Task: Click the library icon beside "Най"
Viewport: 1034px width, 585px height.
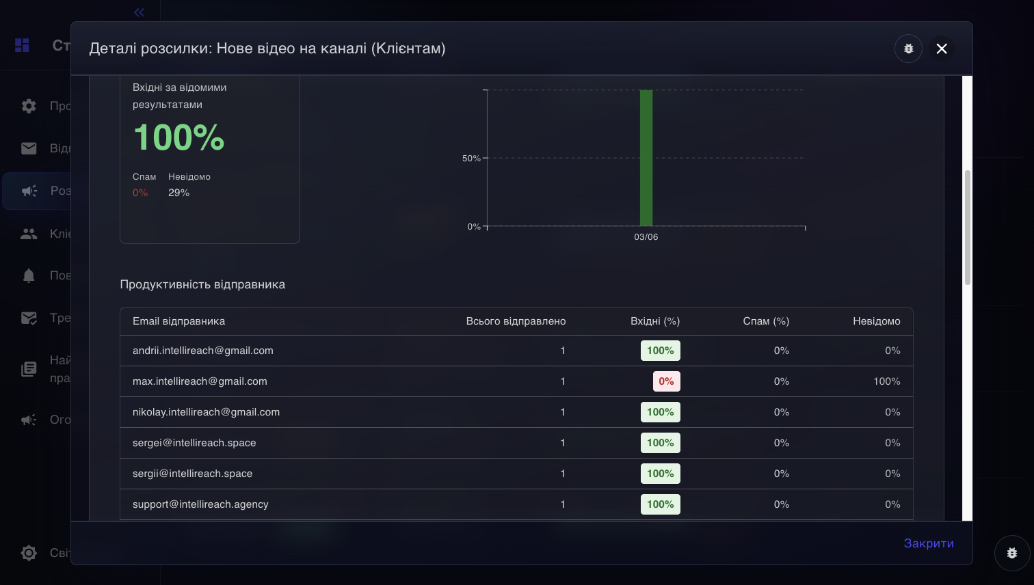Action: 29,369
